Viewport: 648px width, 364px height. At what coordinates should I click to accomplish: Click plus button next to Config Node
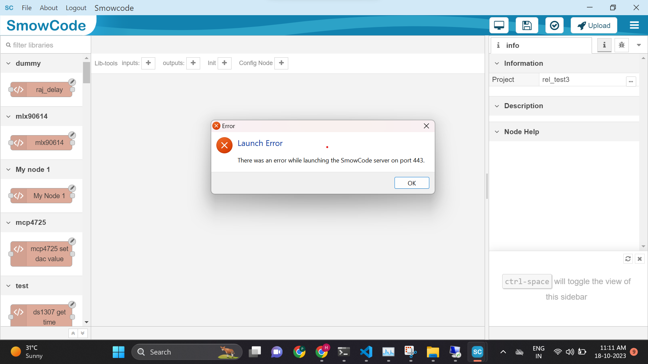click(x=281, y=63)
